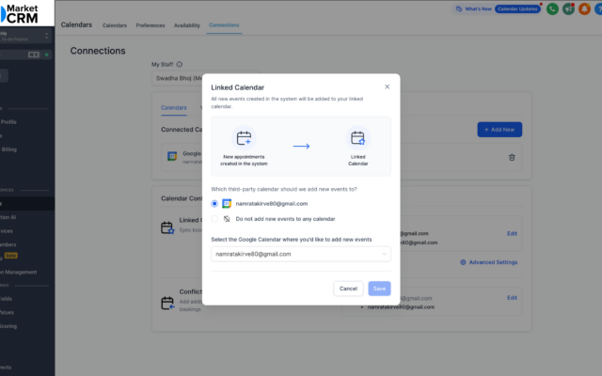The image size is (602, 376).
Task: Open the My Staff dropdown
Action: 179,78
